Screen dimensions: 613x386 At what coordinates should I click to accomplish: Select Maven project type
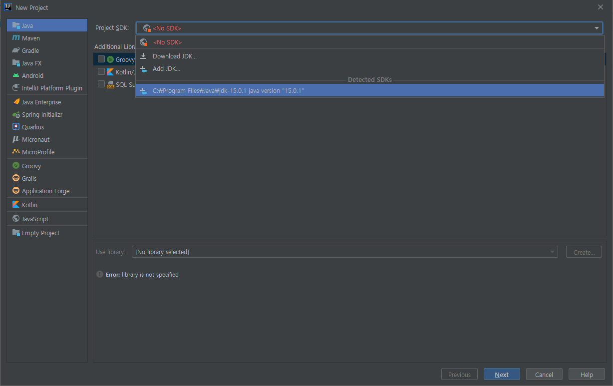coord(47,38)
